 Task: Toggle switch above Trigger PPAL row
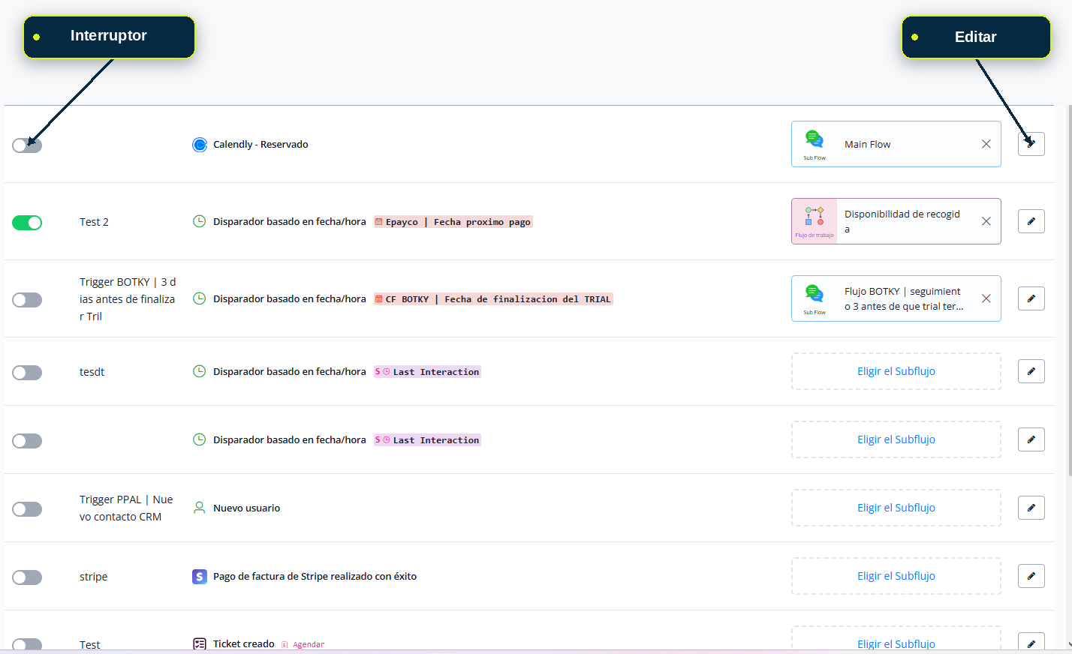click(x=27, y=441)
